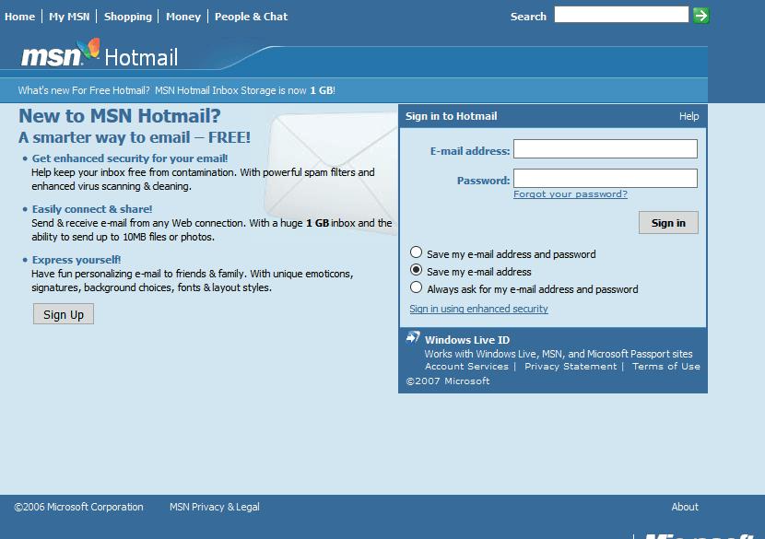Open the Home menu item
765x539 pixels.
[x=19, y=17]
